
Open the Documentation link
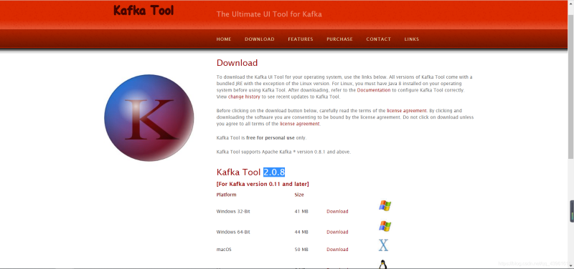tap(374, 90)
